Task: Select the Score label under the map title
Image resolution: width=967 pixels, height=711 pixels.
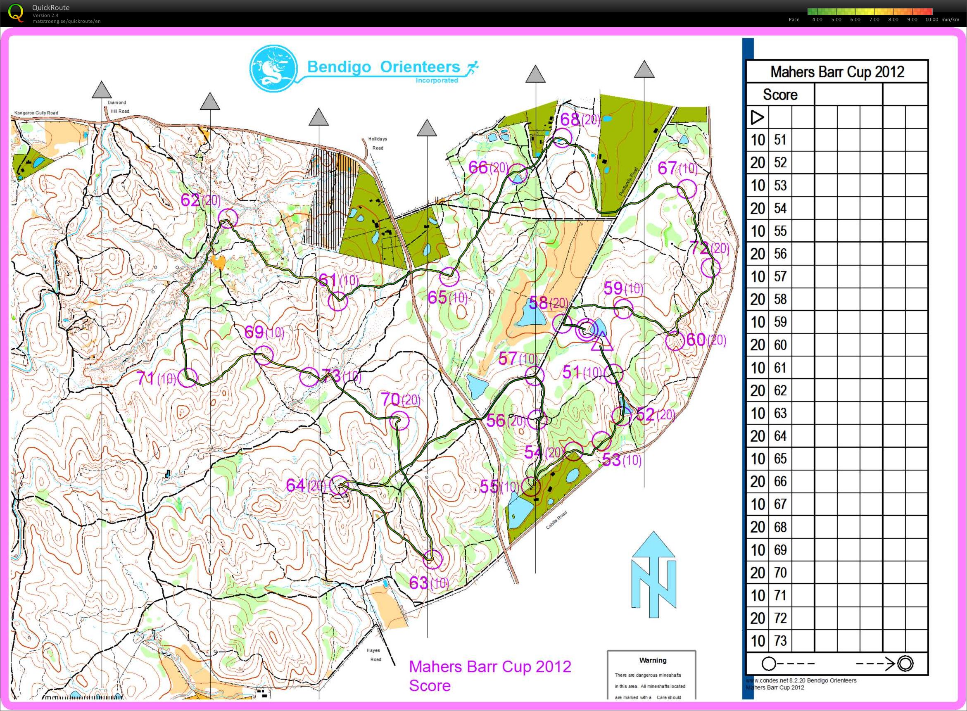Action: pos(430,685)
